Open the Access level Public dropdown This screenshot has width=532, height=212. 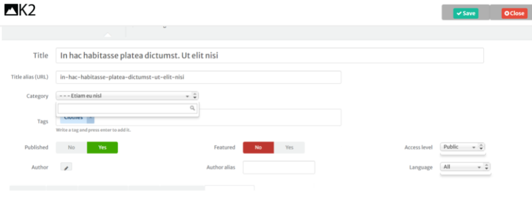point(462,147)
